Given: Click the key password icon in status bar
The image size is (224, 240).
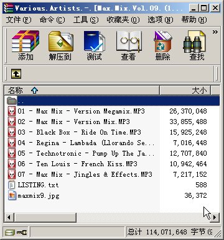Looking at the screenshot, I should 22,233.
